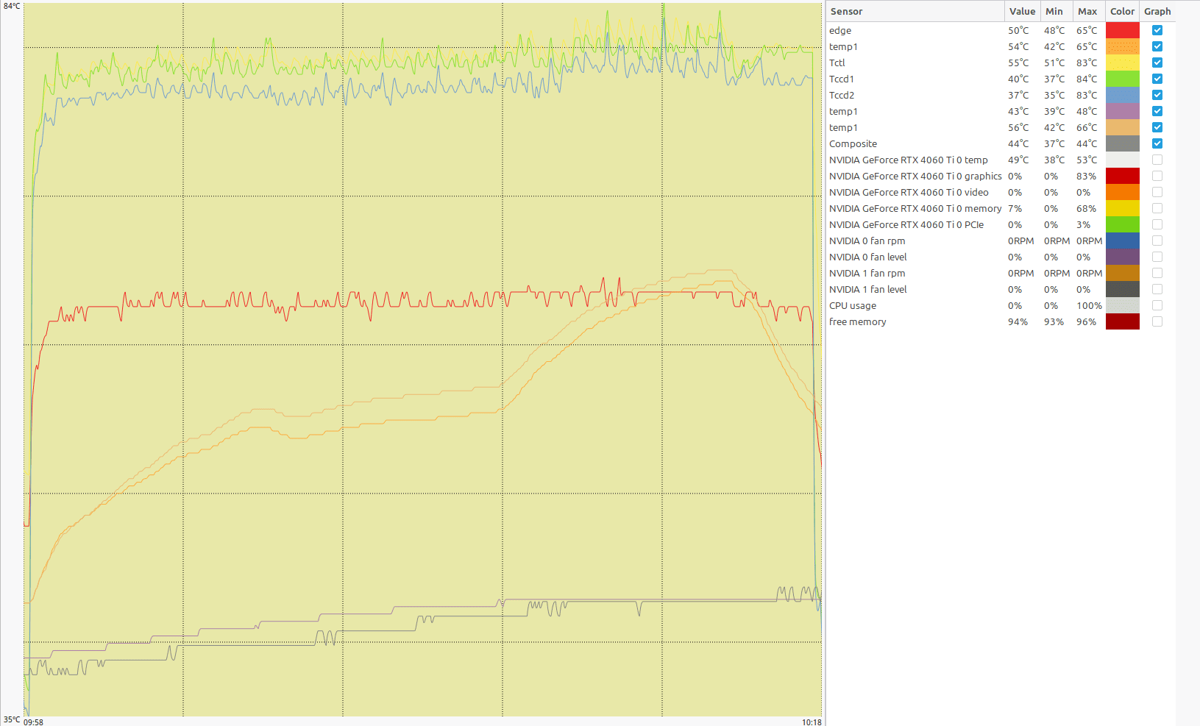Open purple swatch for temp1 at 43°C
Image resolution: width=1200 pixels, height=726 pixels.
[x=1122, y=111]
